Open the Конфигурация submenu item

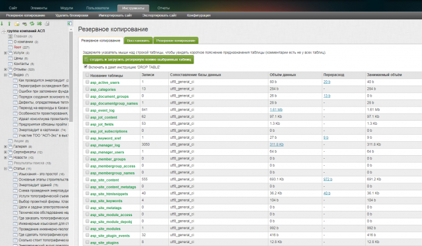click(199, 15)
